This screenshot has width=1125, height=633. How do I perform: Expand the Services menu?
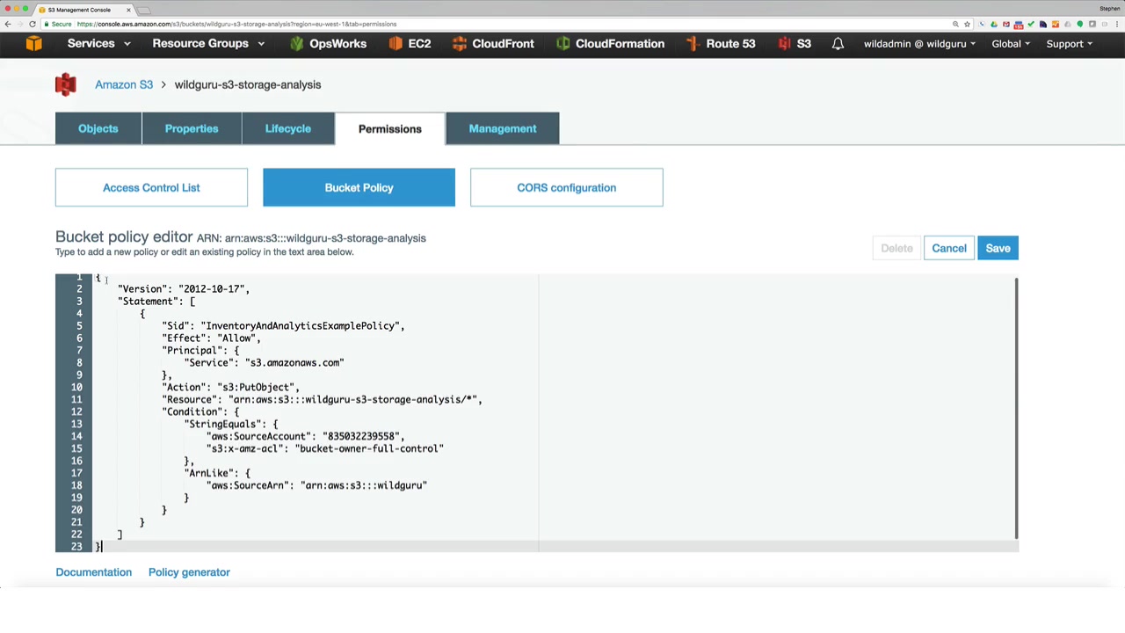[x=99, y=44]
